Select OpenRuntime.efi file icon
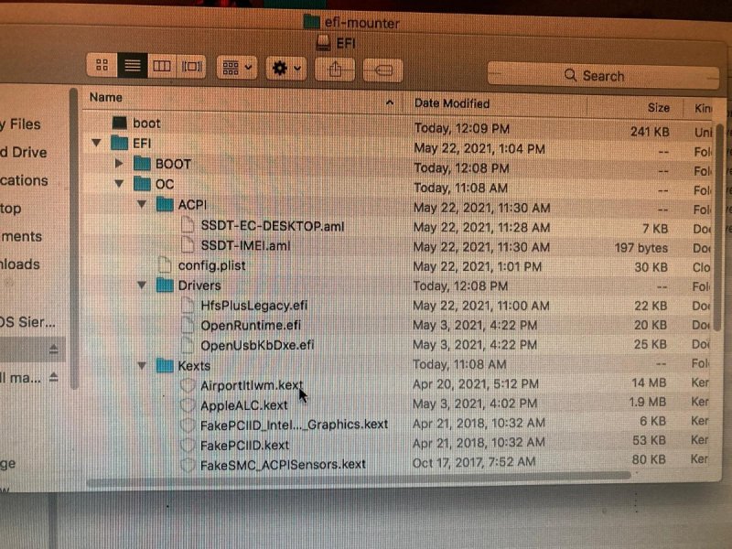Screen dimensions: 732x549 (188, 325)
